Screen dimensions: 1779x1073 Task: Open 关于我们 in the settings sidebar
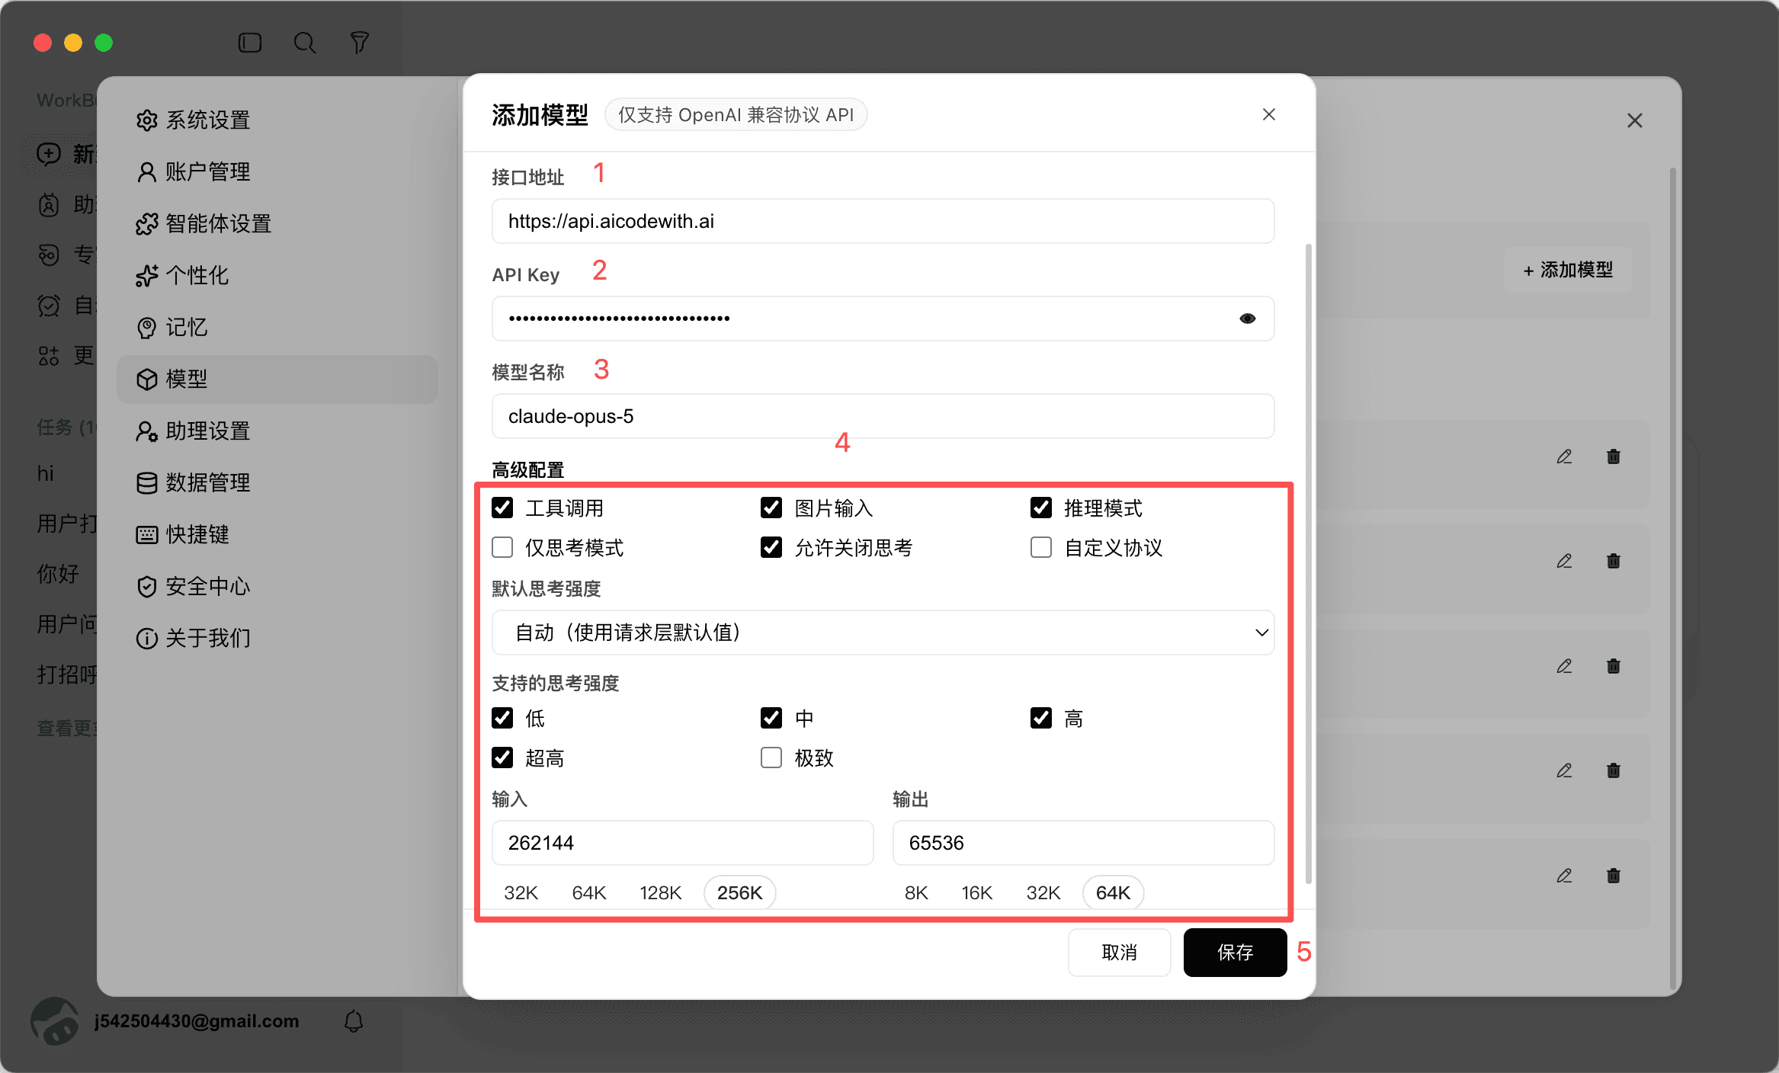point(277,638)
